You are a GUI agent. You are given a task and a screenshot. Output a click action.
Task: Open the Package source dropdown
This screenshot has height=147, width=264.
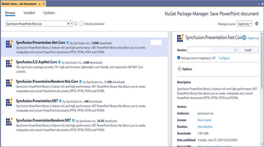(244, 24)
